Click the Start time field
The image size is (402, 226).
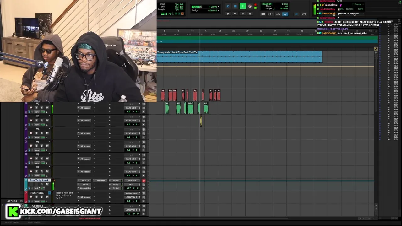point(179,4)
